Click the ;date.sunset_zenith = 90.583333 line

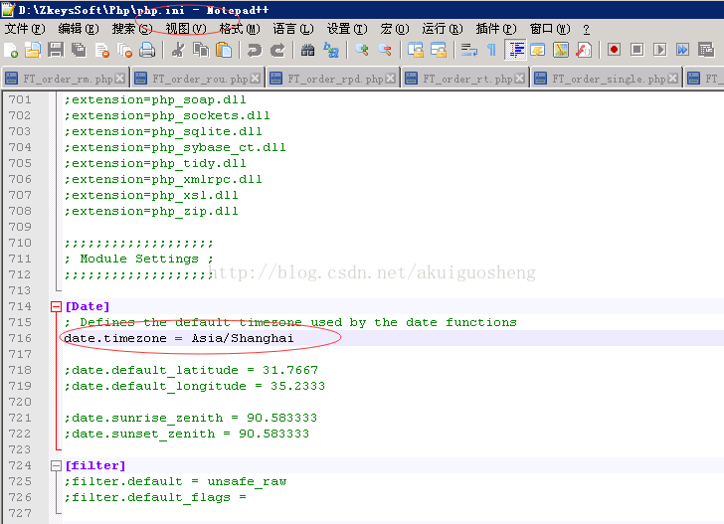[187, 434]
